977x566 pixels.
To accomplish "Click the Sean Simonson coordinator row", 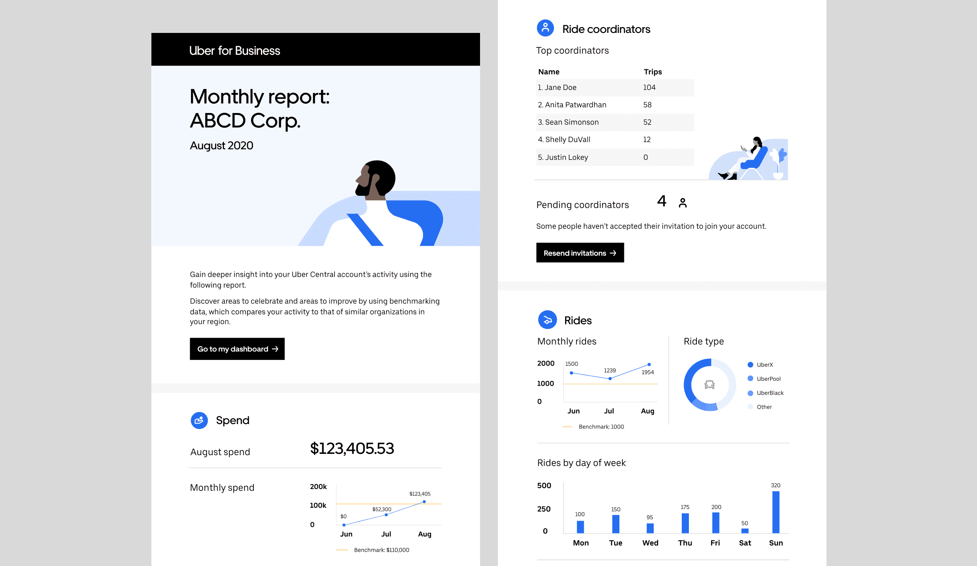I will [x=615, y=122].
